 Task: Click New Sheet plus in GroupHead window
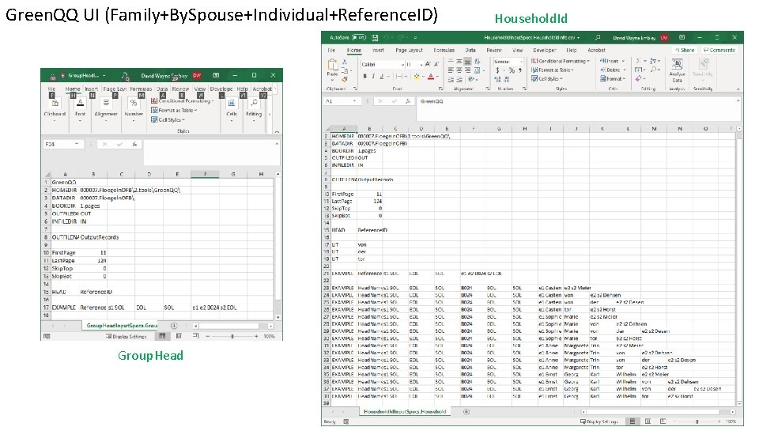click(174, 326)
